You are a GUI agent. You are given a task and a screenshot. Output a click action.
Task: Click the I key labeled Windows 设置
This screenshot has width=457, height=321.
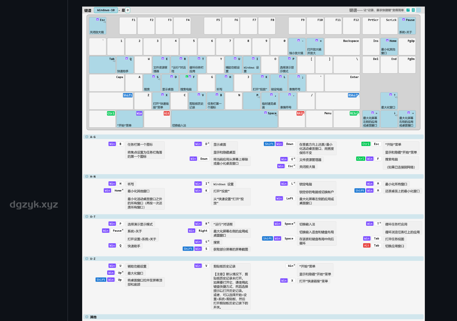(252, 65)
